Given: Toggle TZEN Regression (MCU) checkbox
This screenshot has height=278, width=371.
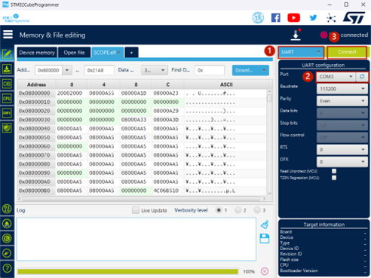Looking at the screenshot, I should click(x=334, y=178).
